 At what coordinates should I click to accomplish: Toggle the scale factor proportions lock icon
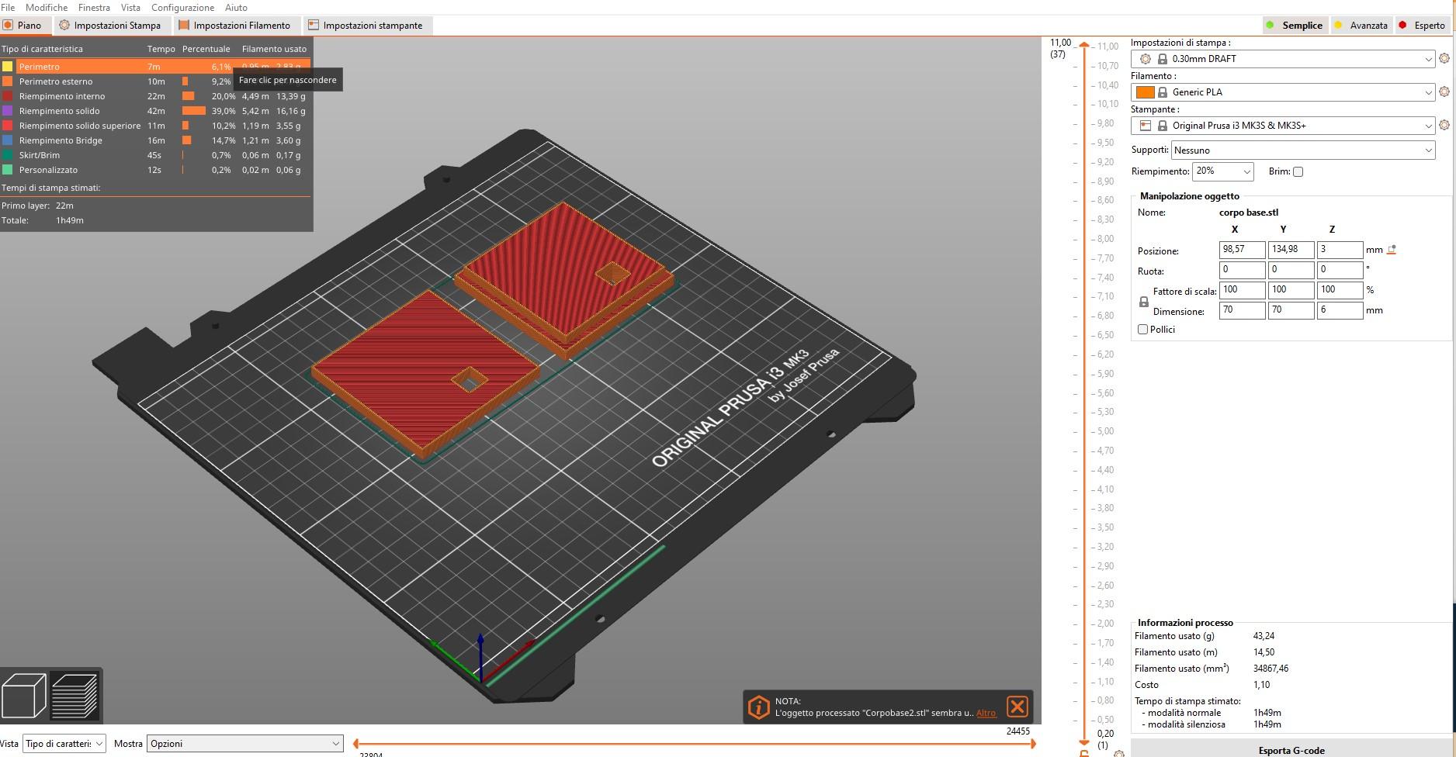coord(1143,302)
